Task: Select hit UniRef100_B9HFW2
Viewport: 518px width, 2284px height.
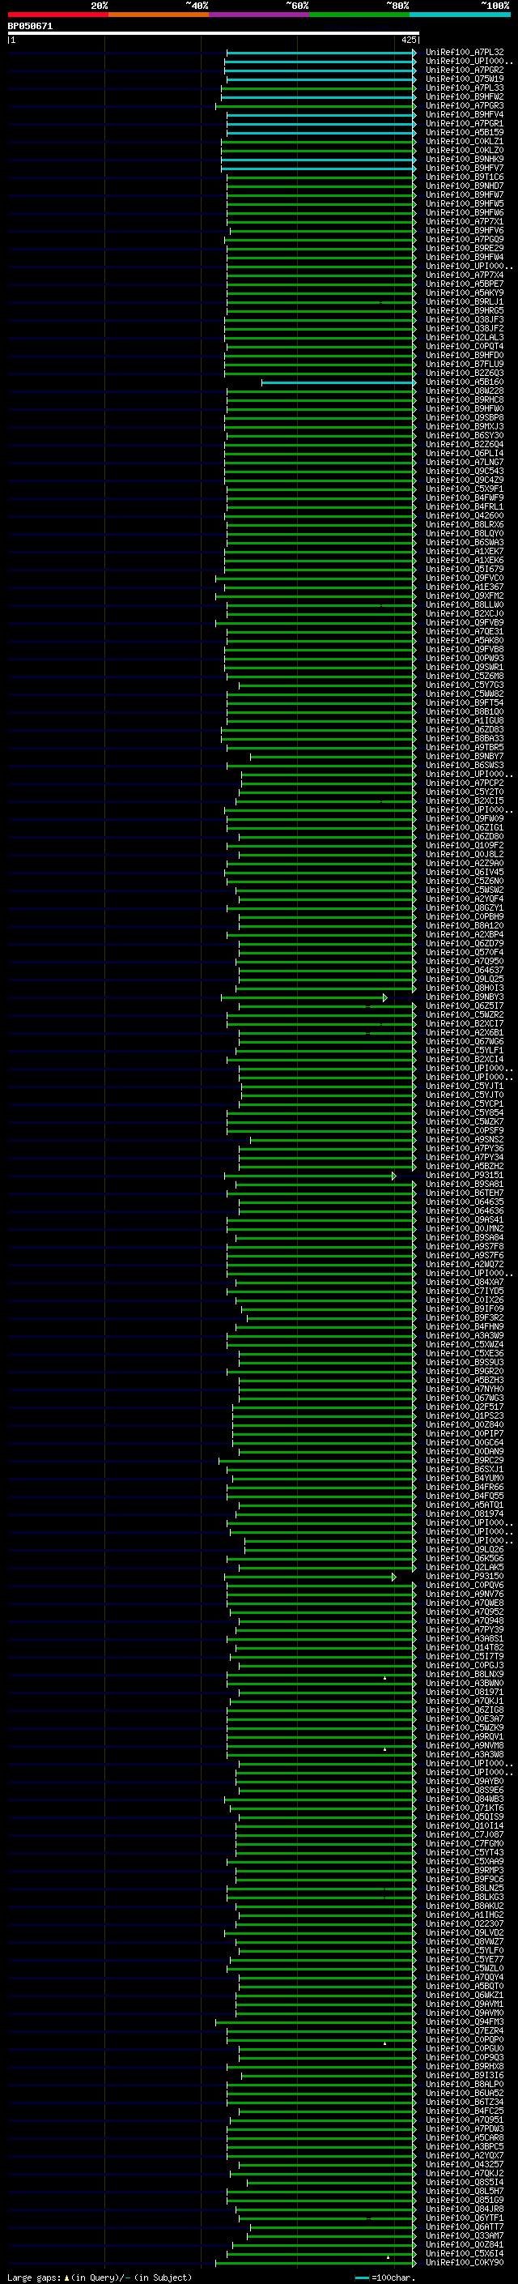Action: (465, 96)
